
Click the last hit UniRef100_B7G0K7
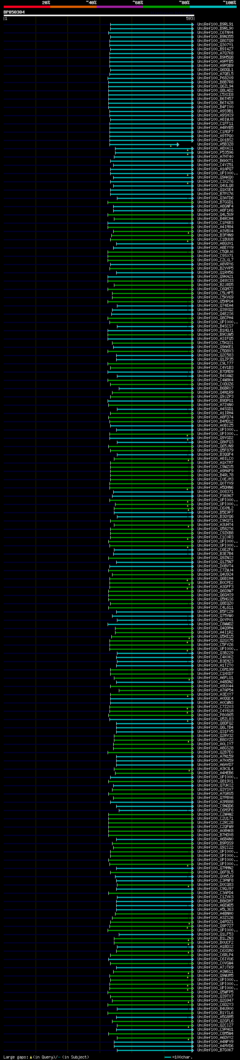(x=215, y=1050)
